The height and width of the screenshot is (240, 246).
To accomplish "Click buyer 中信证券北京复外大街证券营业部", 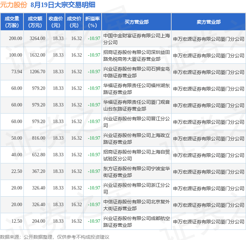I will pos(137,205).
